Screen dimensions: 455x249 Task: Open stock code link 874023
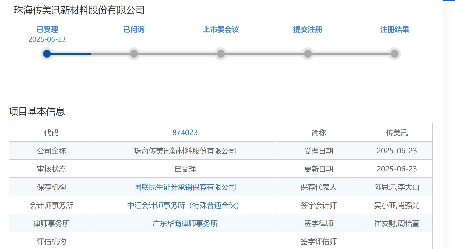[x=185, y=133]
